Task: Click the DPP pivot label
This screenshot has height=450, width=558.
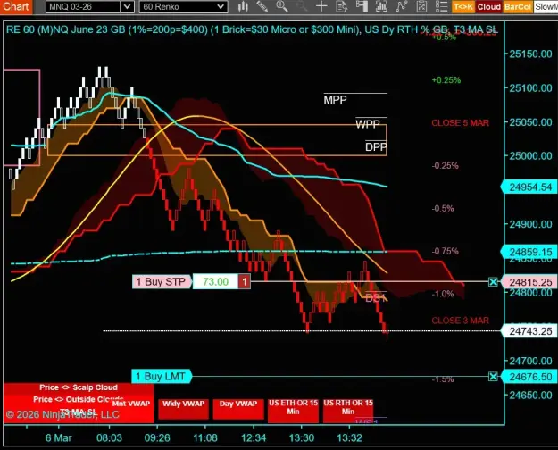Action: [376, 147]
